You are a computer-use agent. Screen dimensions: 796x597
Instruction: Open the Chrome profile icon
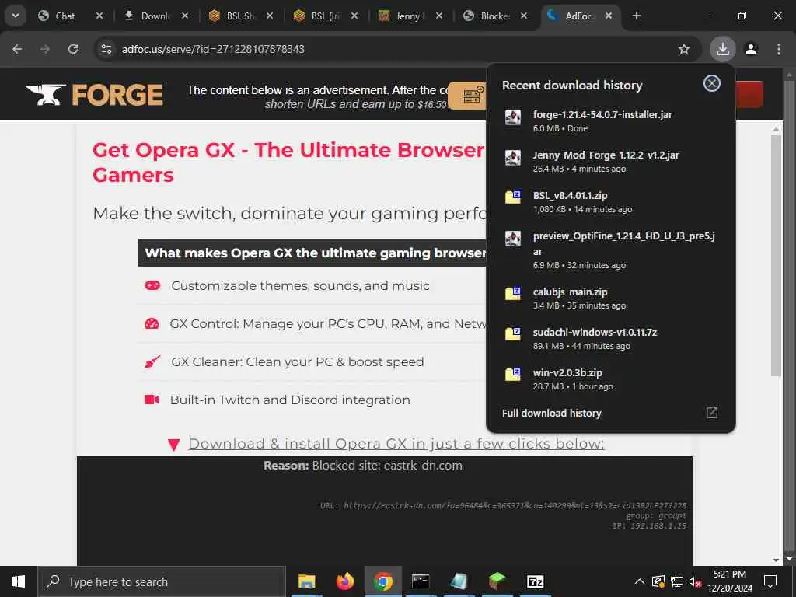coord(751,49)
